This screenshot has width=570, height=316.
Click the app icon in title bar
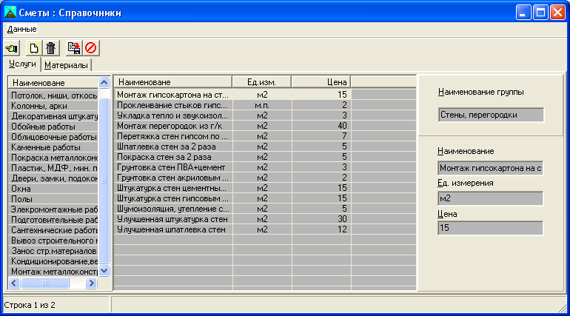10,13
